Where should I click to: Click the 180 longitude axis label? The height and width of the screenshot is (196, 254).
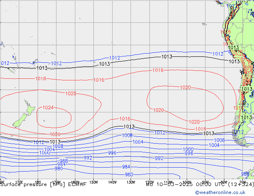tap(38, 182)
